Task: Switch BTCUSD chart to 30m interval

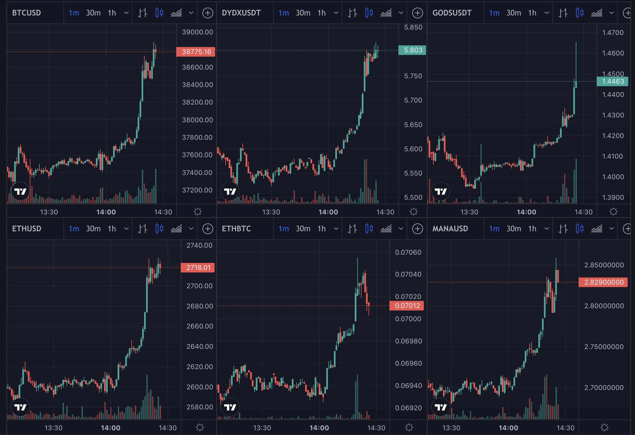Action: tap(93, 13)
